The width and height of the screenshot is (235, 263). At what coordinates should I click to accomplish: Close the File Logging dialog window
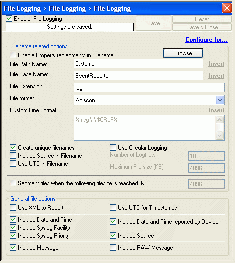point(227,8)
